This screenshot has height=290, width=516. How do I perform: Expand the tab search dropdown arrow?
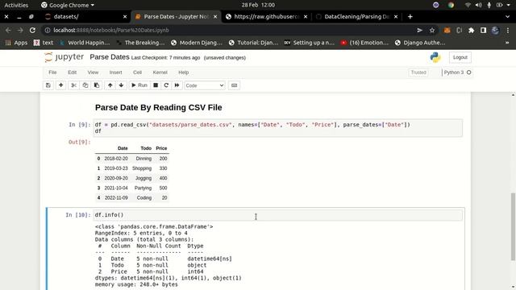507,16
